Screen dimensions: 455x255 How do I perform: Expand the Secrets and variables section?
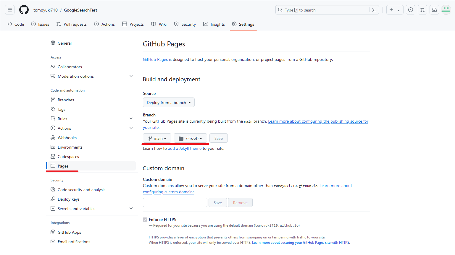(131, 208)
